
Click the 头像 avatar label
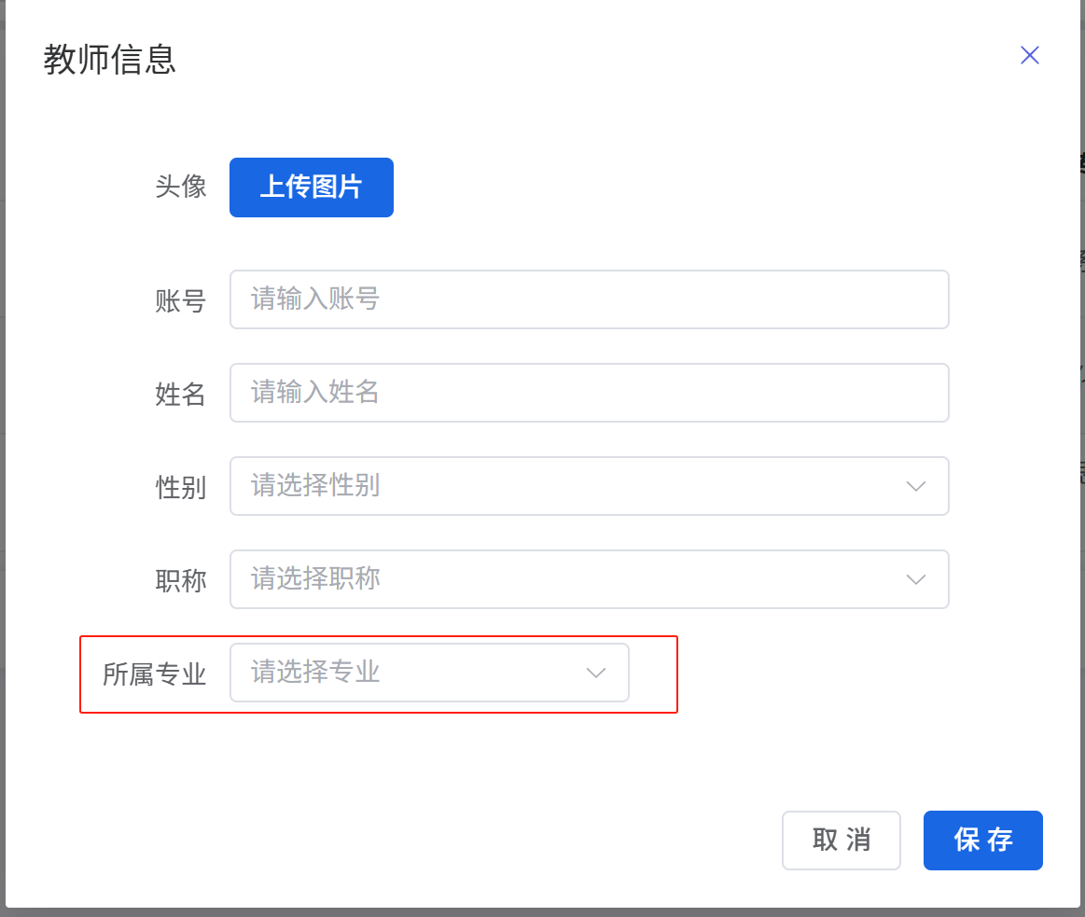pyautogui.click(x=180, y=187)
